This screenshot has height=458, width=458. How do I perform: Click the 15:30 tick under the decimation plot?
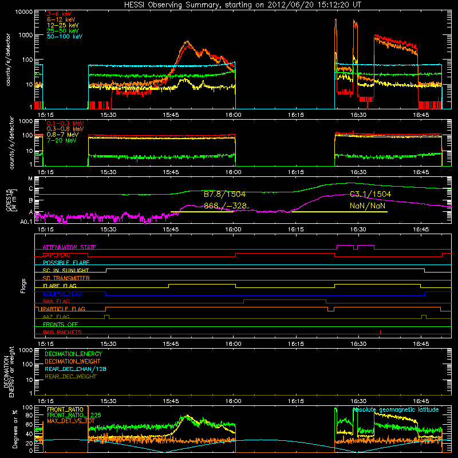pyautogui.click(x=108, y=401)
